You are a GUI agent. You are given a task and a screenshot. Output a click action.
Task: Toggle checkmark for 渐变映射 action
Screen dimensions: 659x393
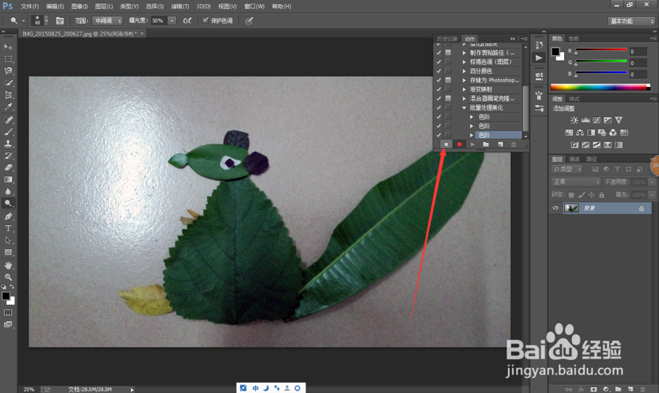click(x=439, y=89)
